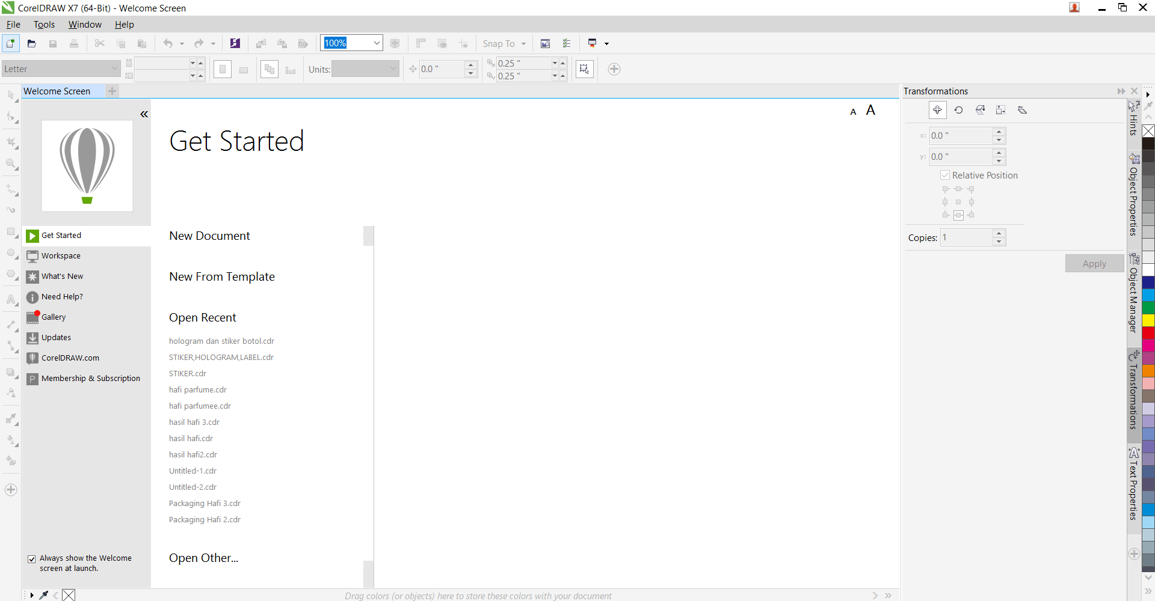Collapse the Welcome Screen sidebar

click(x=144, y=114)
